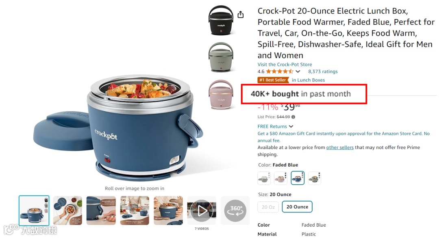Expand the star rating dropdown chevron

point(298,71)
